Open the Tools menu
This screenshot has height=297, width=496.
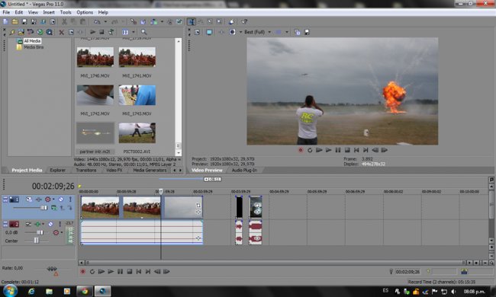point(66,12)
